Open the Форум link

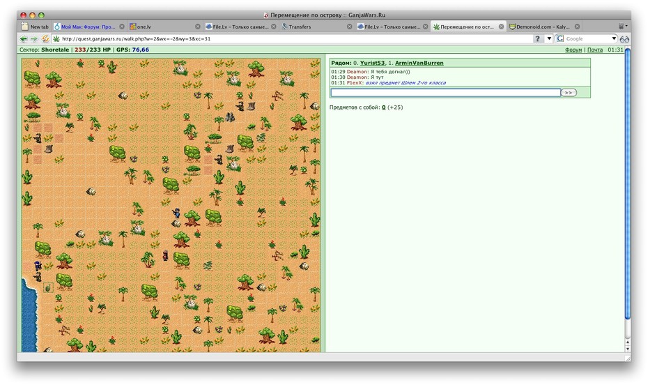click(x=573, y=50)
